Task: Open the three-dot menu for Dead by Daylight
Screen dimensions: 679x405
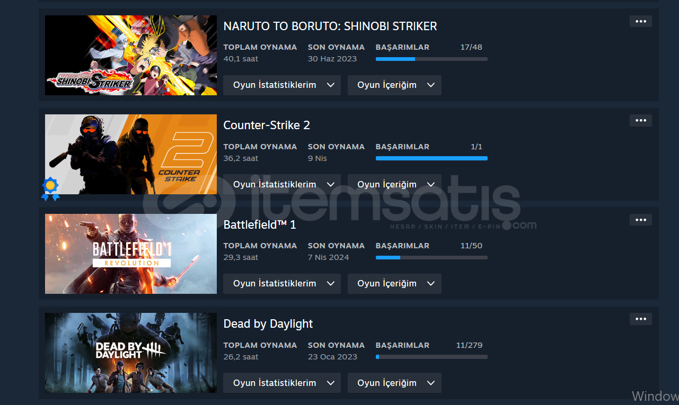Action: point(641,319)
